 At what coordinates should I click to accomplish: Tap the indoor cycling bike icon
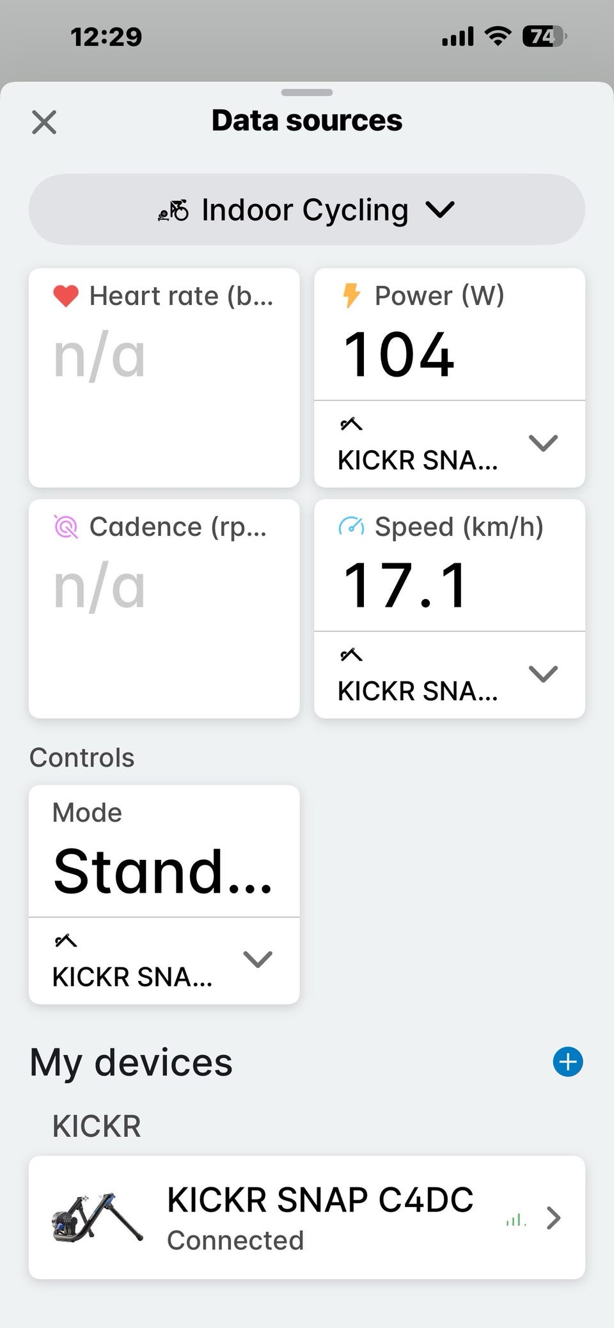(173, 210)
